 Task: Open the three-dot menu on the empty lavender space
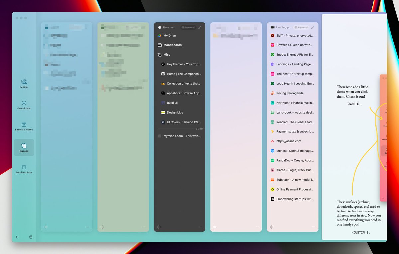(257, 227)
